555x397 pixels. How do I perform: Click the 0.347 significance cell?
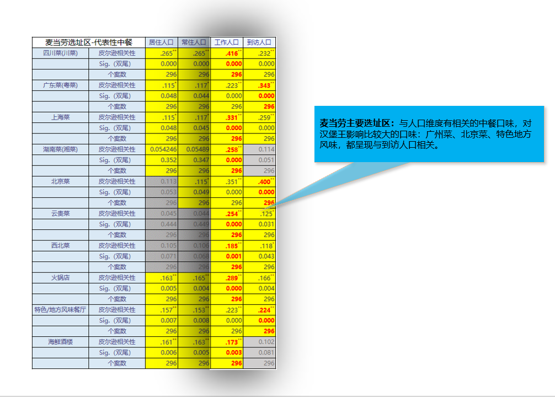(194, 160)
